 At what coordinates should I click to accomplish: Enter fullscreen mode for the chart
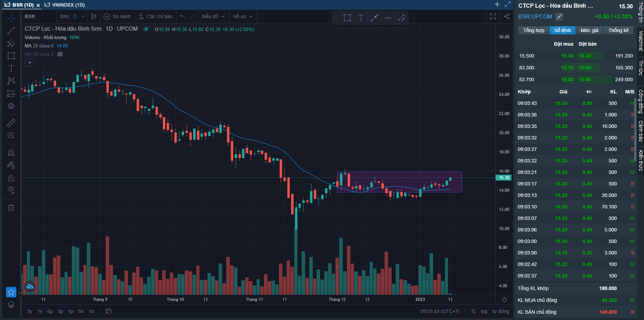(x=493, y=16)
